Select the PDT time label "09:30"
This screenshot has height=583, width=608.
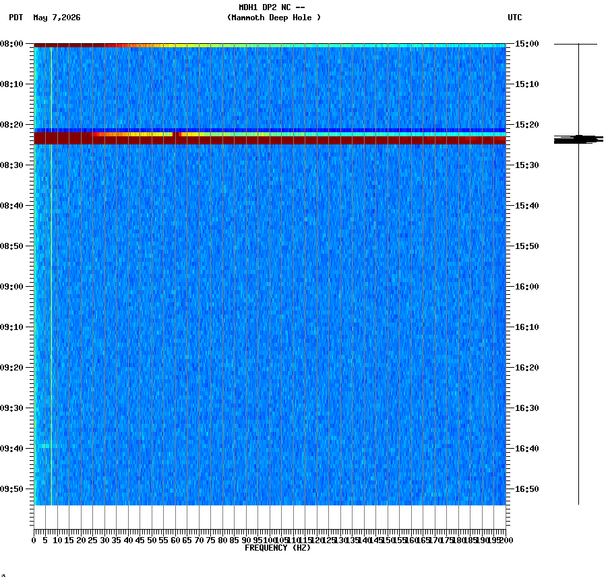[x=11, y=408]
